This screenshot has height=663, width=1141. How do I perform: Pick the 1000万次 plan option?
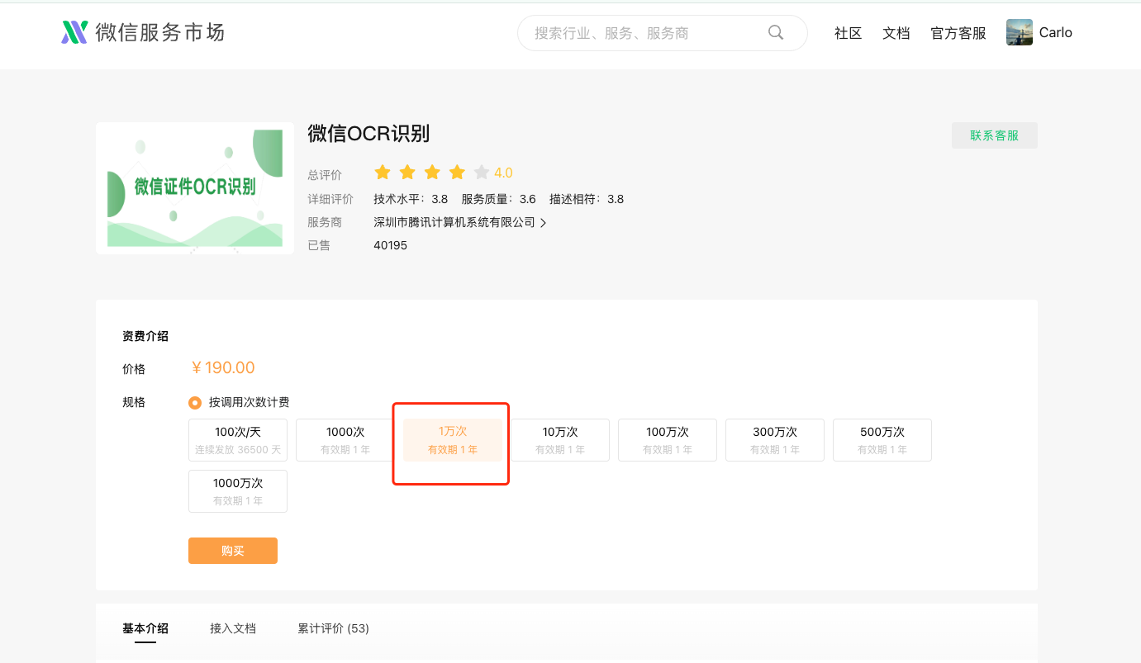point(238,491)
